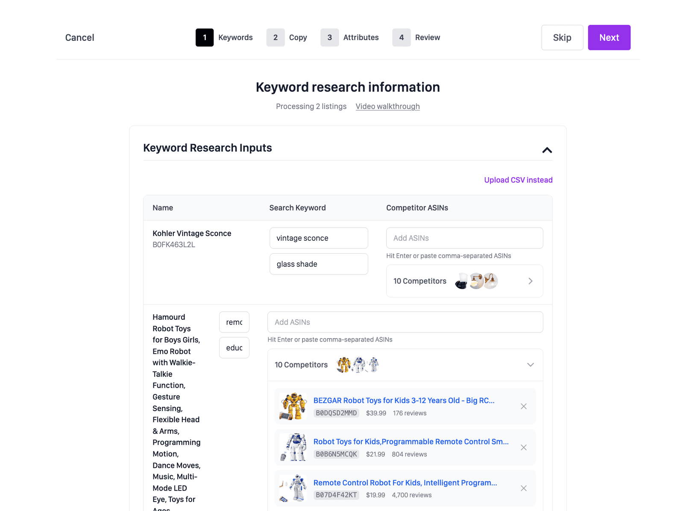This screenshot has width=683, height=511.
Task: Click the '804 reviews' text
Action: (x=409, y=454)
